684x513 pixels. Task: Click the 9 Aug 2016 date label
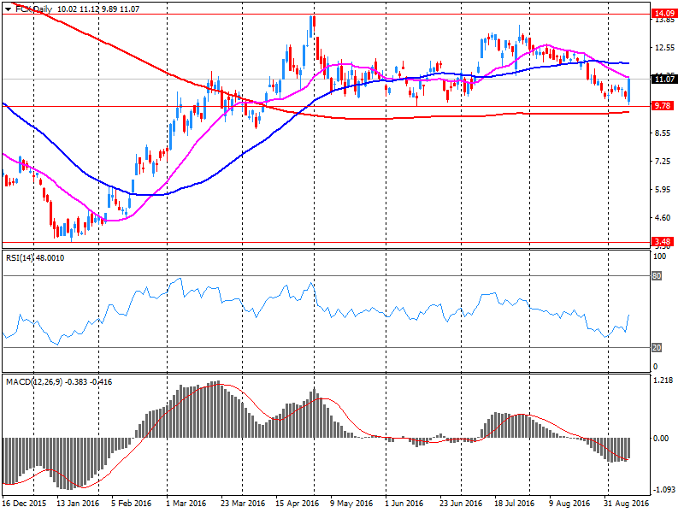click(569, 503)
